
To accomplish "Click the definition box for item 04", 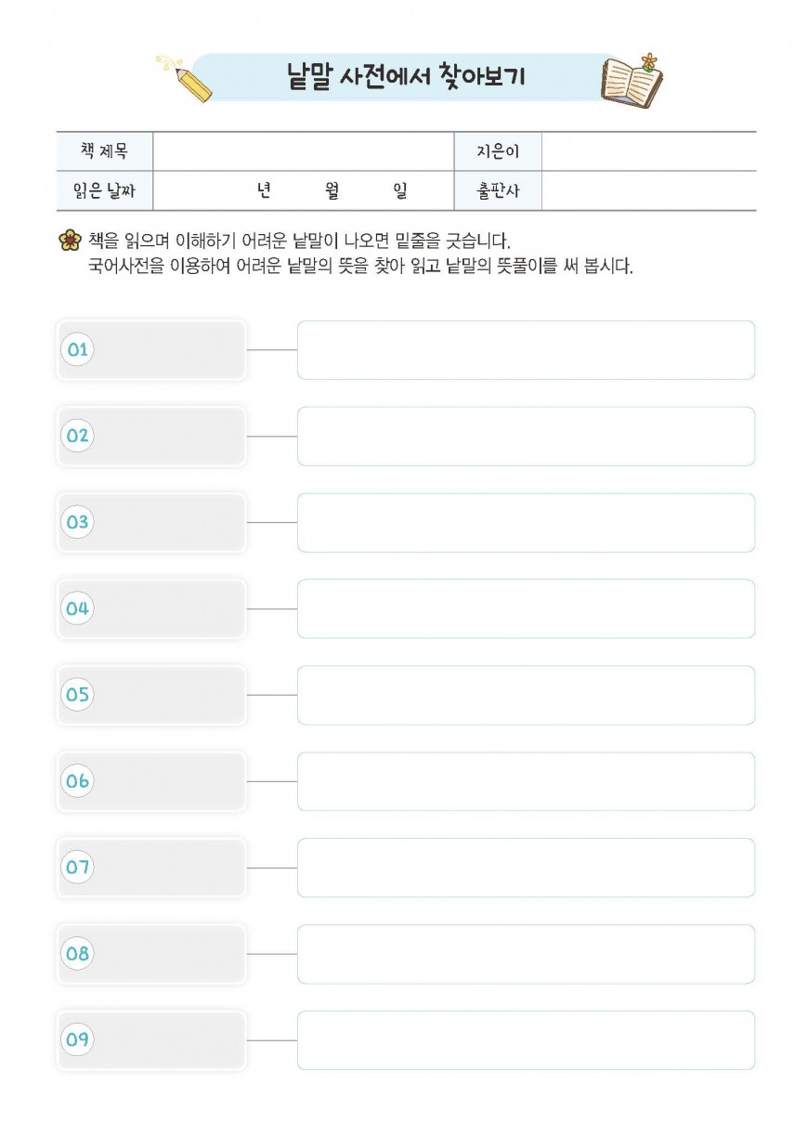I will tap(526, 608).
